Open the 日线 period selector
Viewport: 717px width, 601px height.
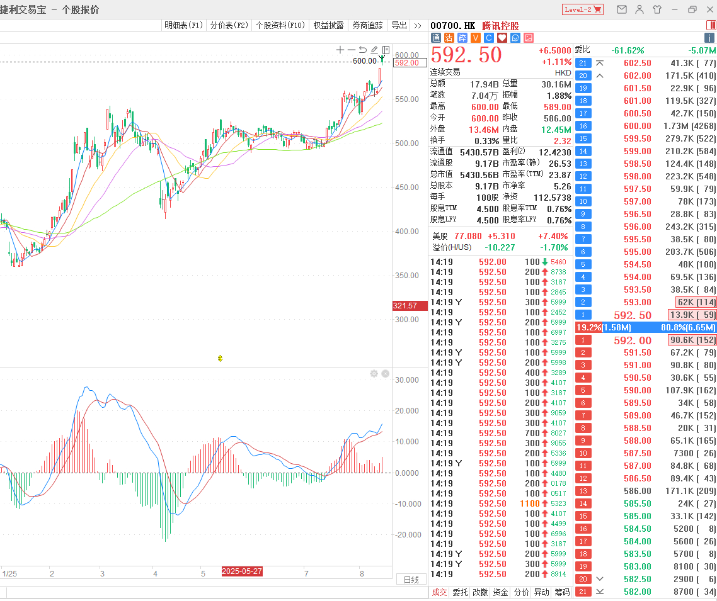click(411, 580)
